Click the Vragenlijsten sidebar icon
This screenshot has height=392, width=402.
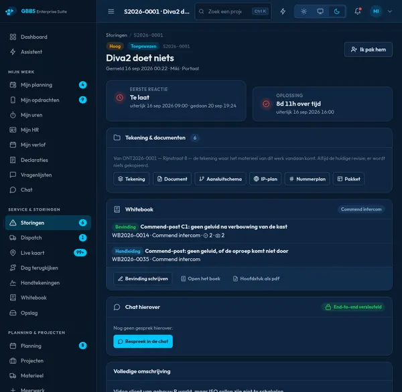point(13,175)
